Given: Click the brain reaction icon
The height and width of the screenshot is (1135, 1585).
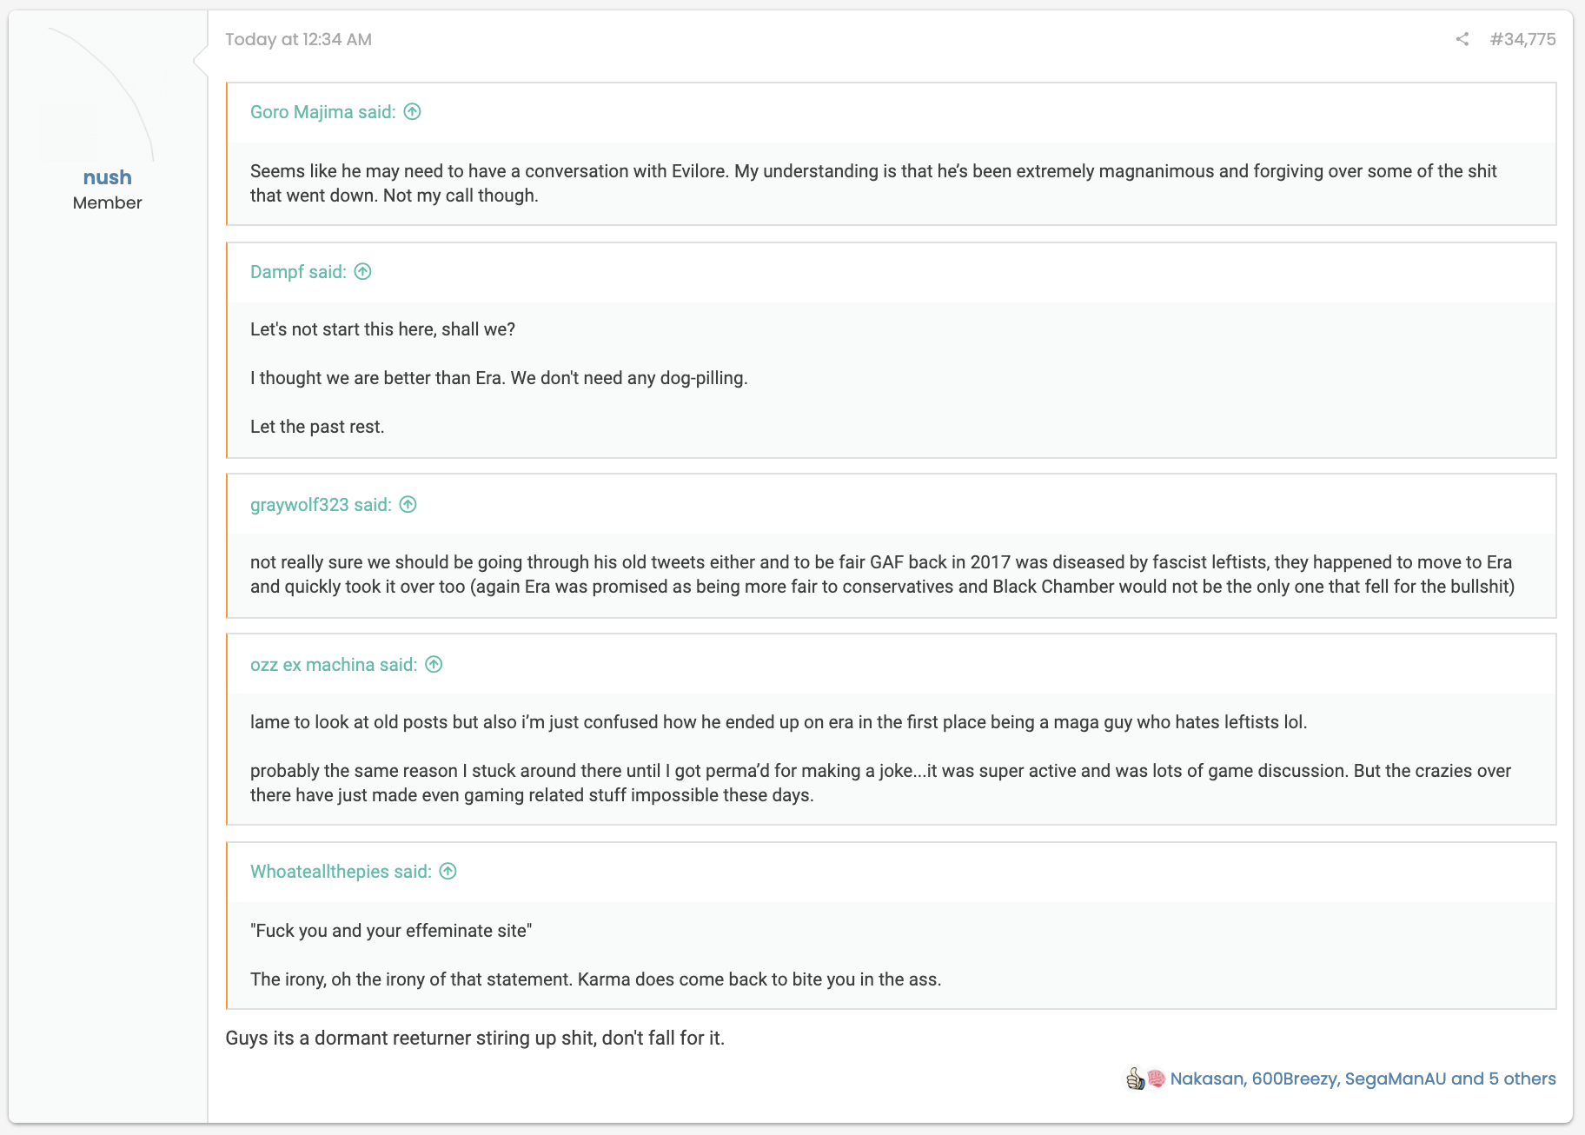Looking at the screenshot, I should coord(1156,1079).
